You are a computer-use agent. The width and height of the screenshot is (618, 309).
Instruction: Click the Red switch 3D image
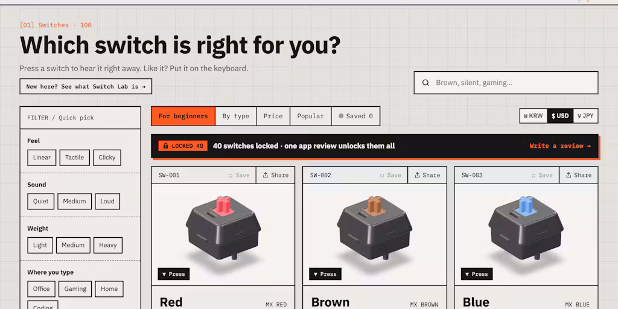pyautogui.click(x=223, y=229)
